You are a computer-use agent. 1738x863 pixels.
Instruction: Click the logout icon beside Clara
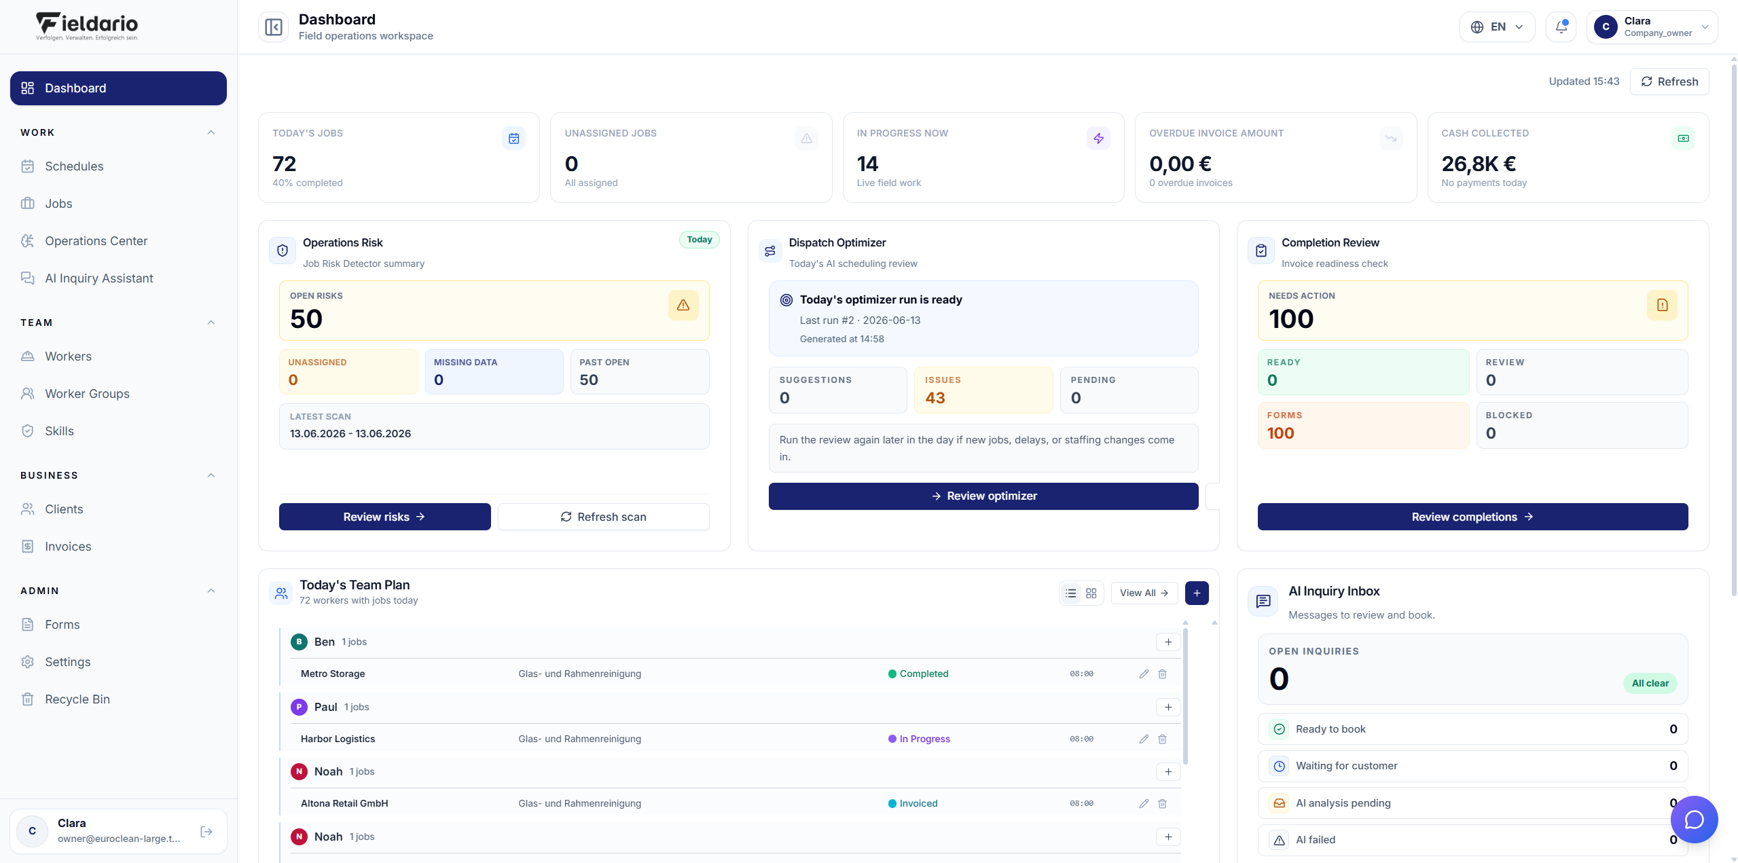[x=206, y=832]
